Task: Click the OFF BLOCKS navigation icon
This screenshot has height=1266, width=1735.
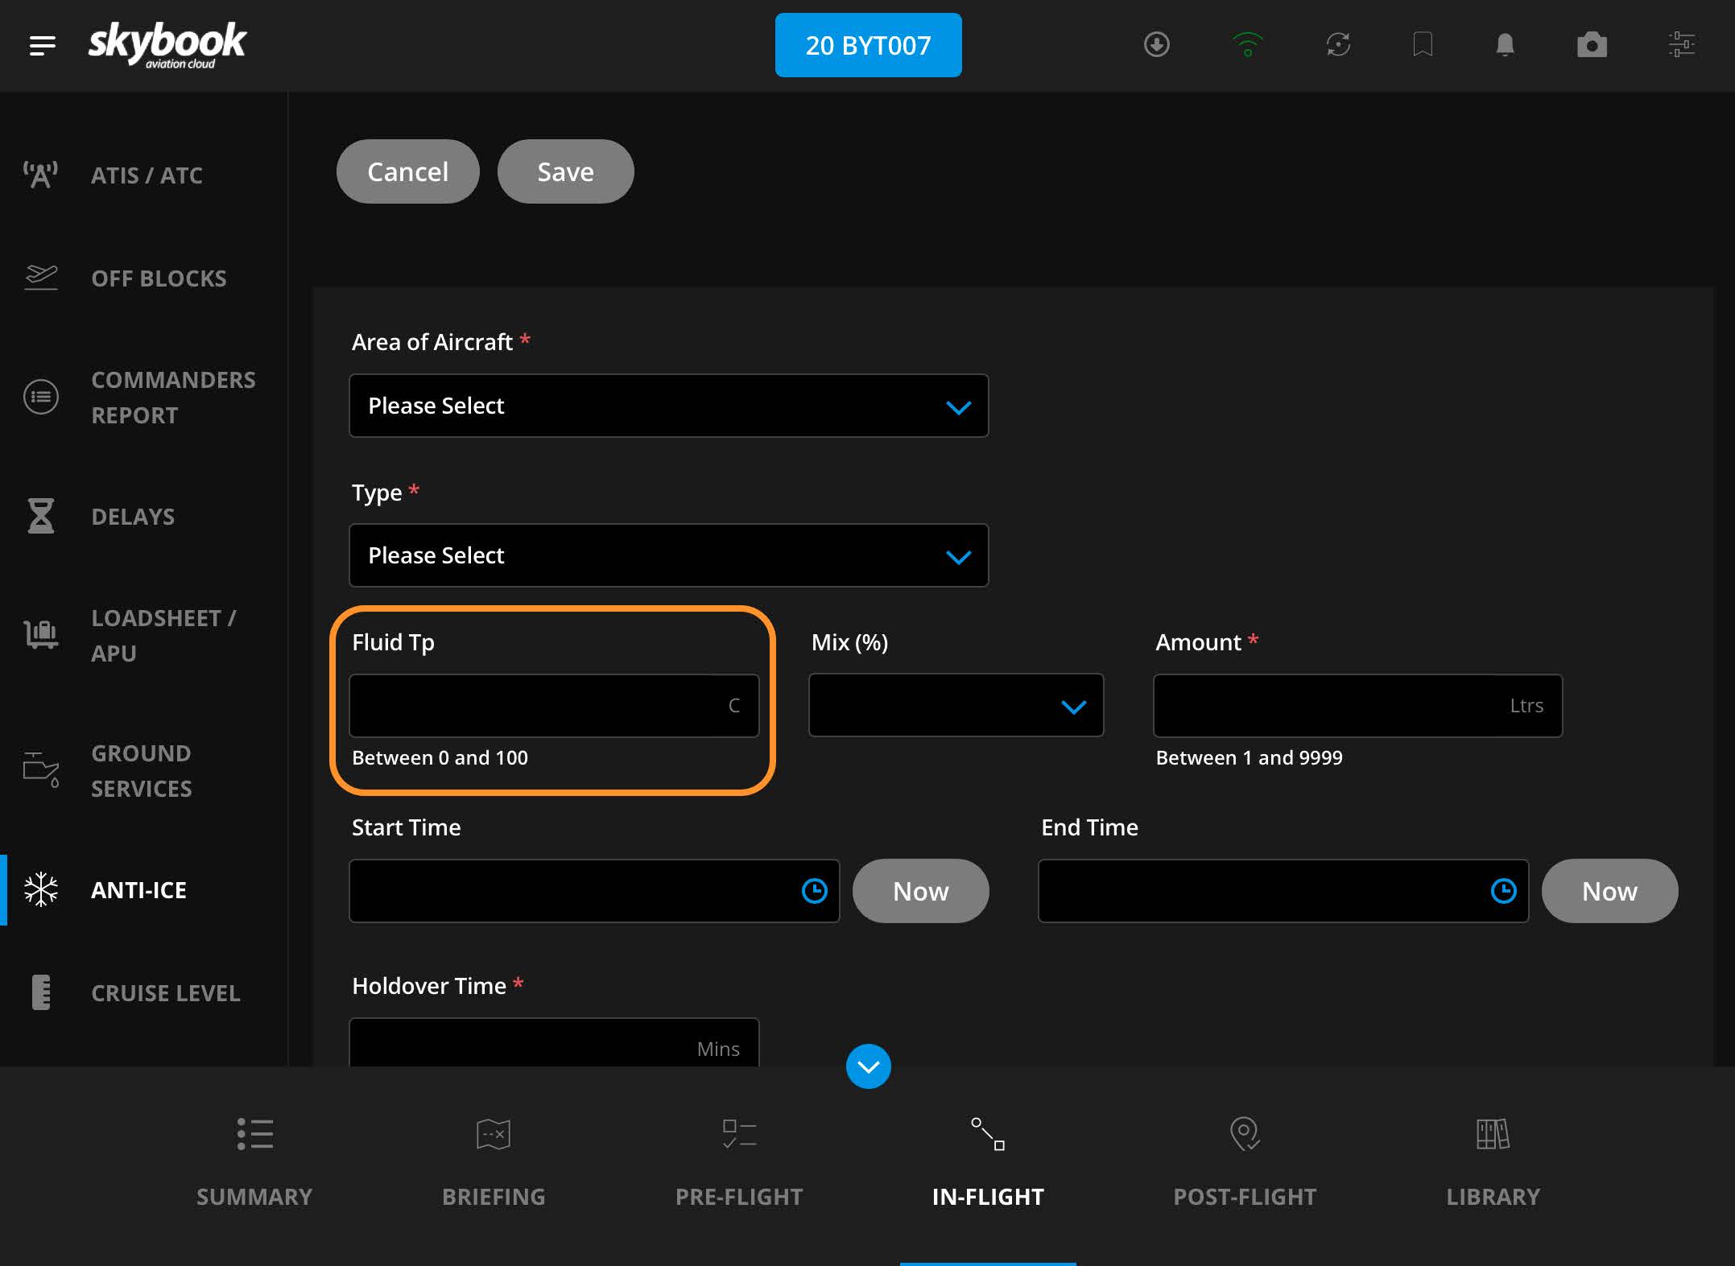Action: (39, 278)
